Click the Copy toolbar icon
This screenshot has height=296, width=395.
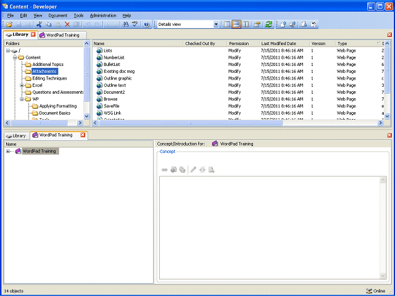(x=48, y=25)
